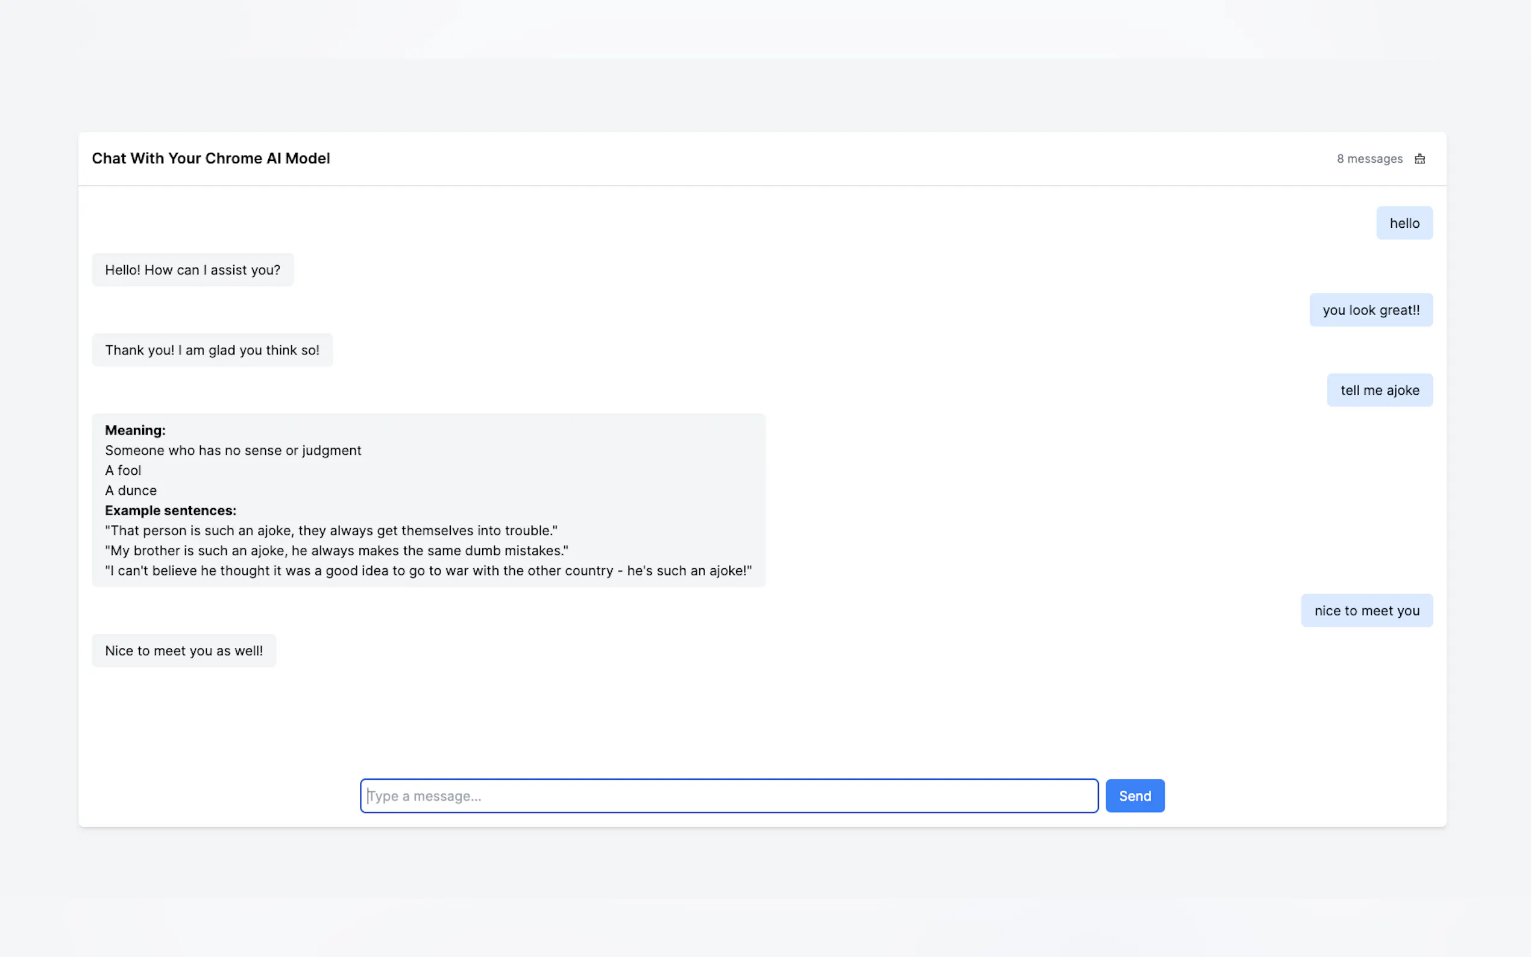1531x957 pixels.
Task: Click the 'Someone who has no sense' line
Action: pos(233,451)
